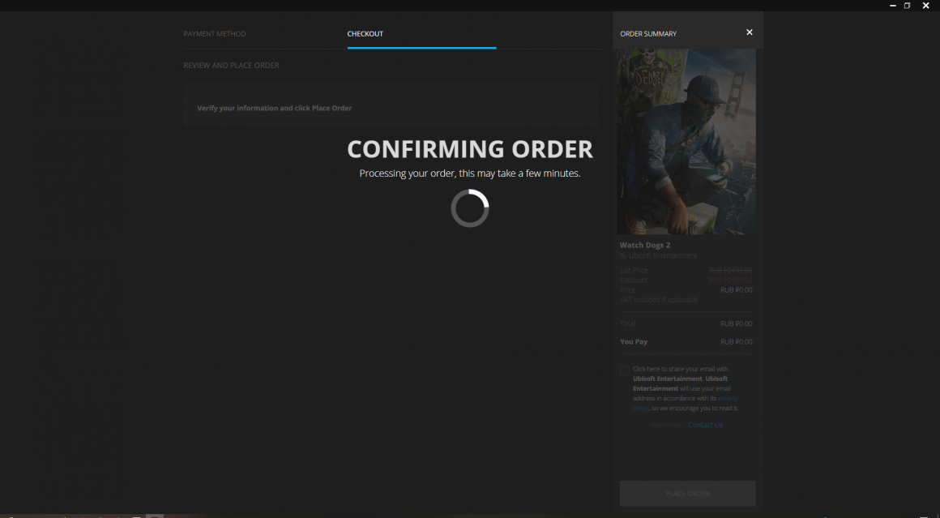Select the Checkout tab

pyautogui.click(x=365, y=34)
